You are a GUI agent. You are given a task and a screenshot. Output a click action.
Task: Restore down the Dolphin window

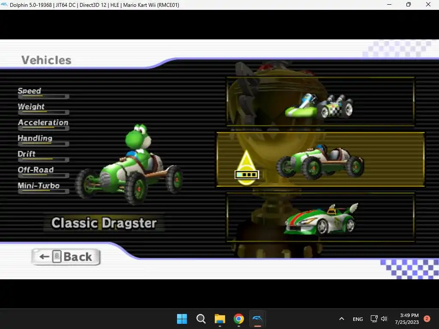click(x=409, y=4)
